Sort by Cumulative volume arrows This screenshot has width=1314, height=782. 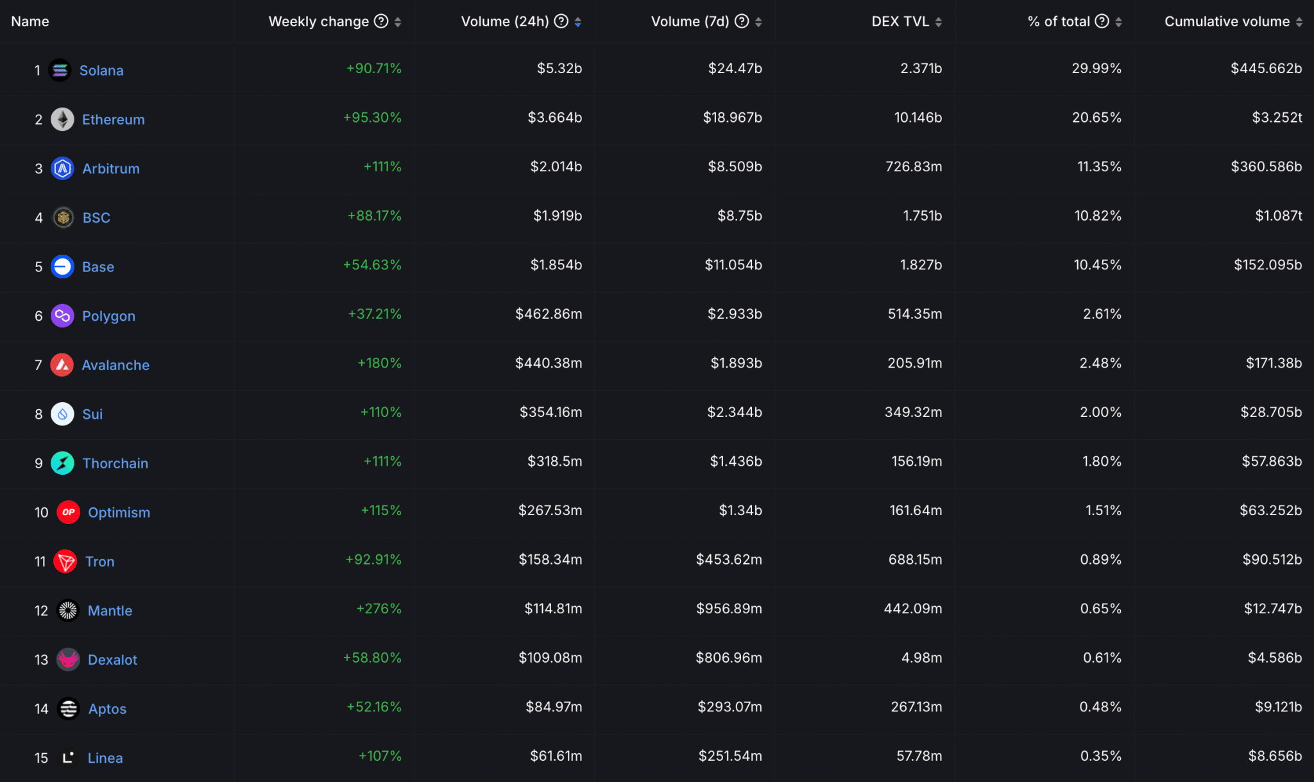[1299, 22]
